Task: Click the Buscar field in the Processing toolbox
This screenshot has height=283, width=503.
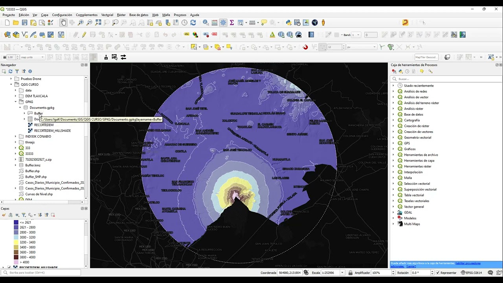Action: 446,79
